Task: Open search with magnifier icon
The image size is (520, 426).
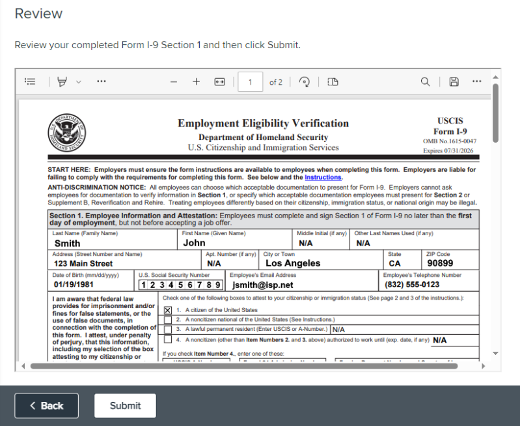Action: (425, 81)
